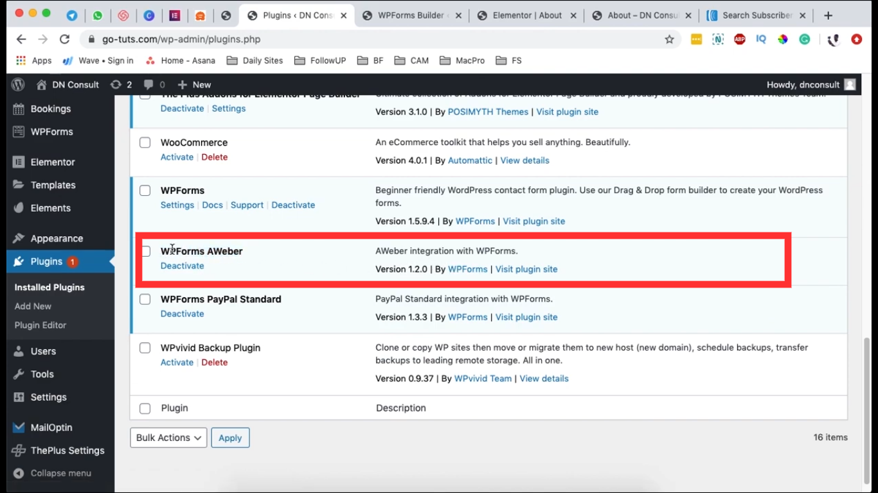
Task: Open Appearance in the sidebar
Action: click(57, 239)
